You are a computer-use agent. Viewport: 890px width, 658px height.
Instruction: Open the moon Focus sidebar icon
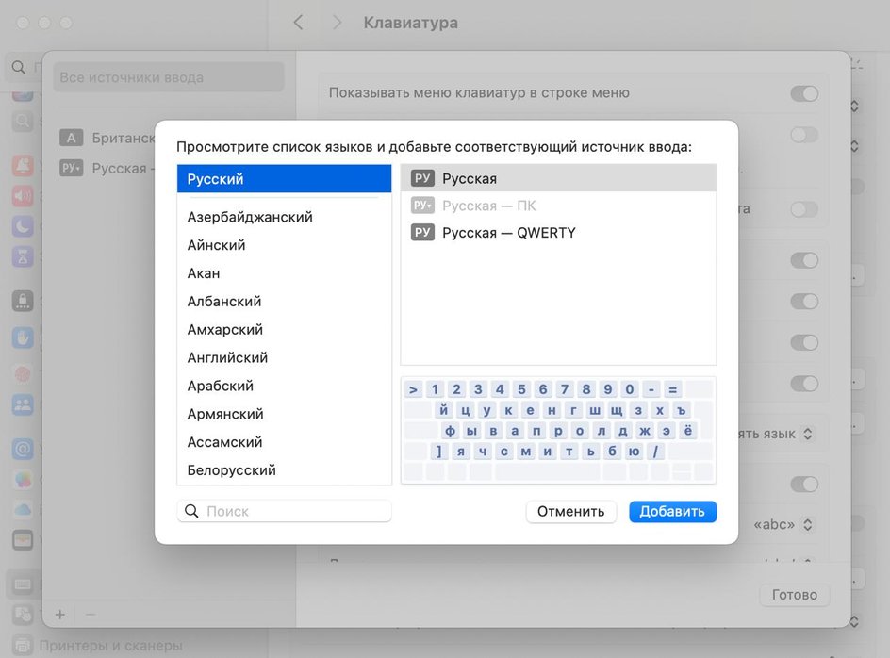tap(23, 226)
